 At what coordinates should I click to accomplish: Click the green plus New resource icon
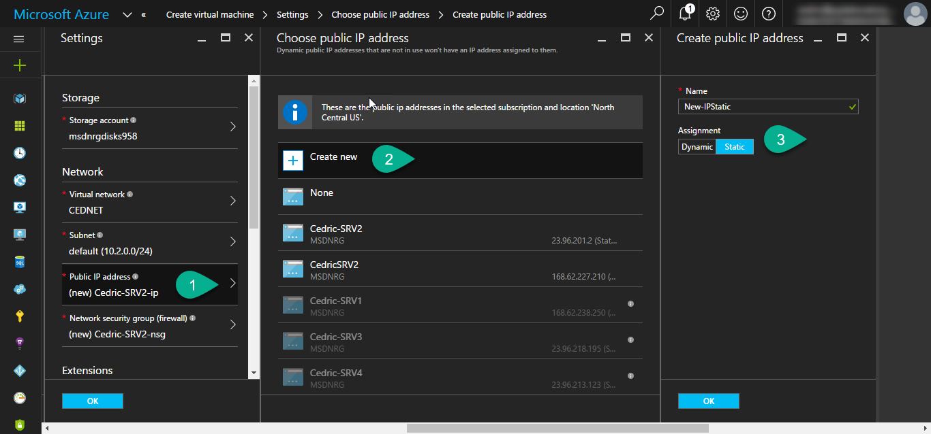[x=19, y=65]
